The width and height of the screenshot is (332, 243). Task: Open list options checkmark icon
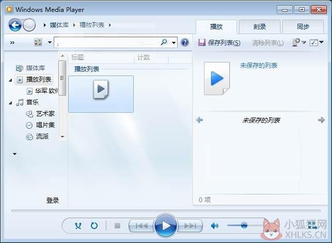(x=314, y=42)
